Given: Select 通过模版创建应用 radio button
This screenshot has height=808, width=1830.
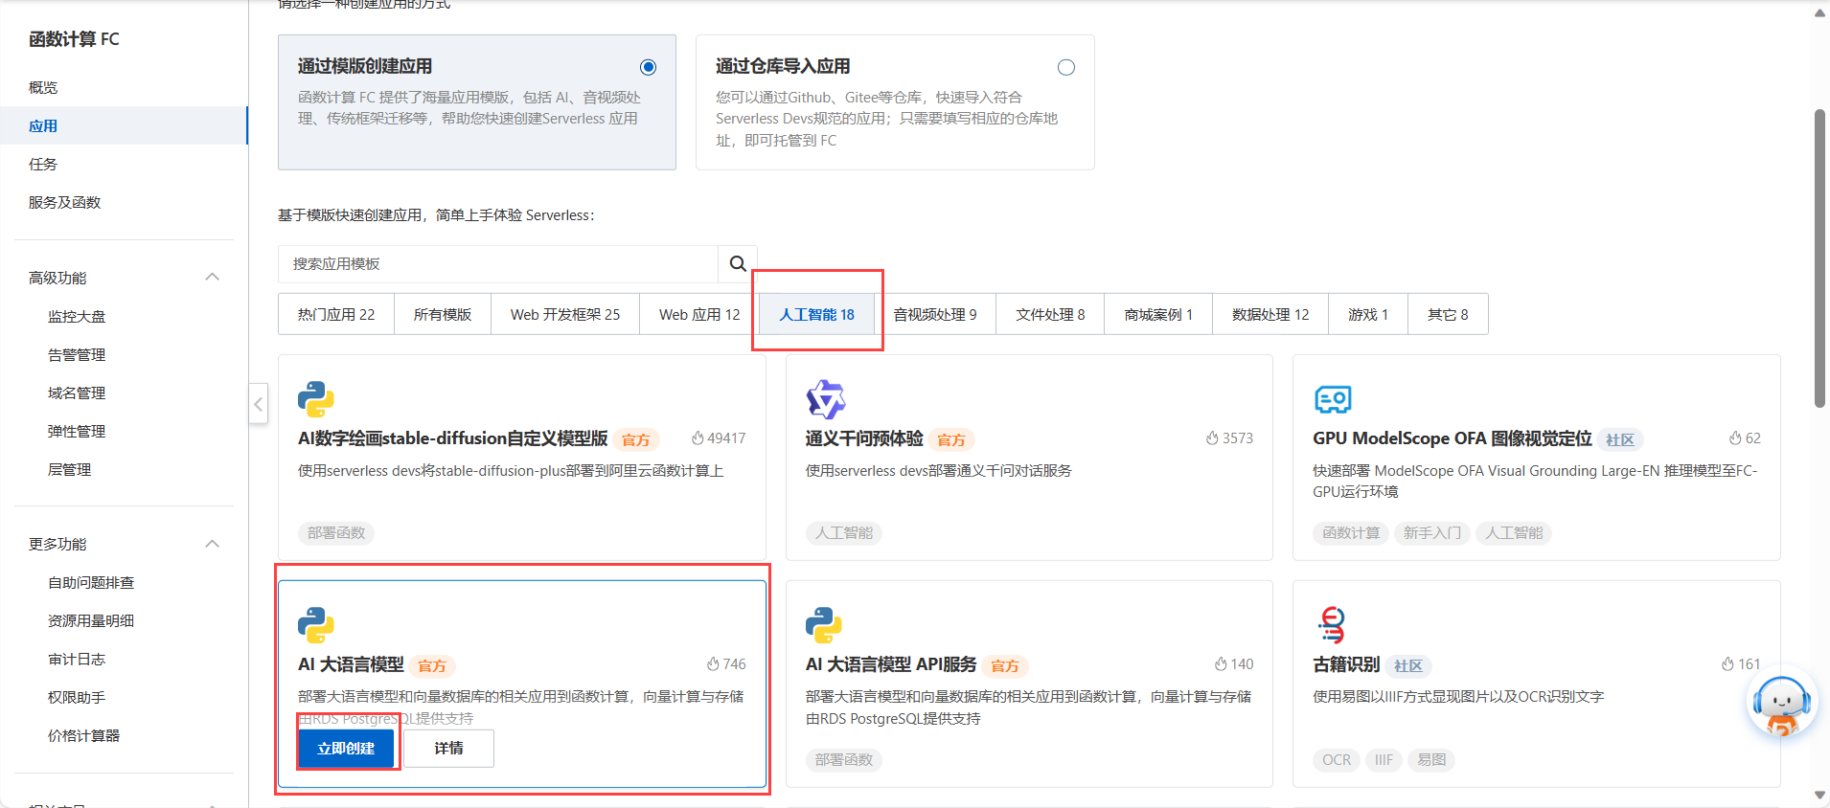Looking at the screenshot, I should tap(648, 67).
